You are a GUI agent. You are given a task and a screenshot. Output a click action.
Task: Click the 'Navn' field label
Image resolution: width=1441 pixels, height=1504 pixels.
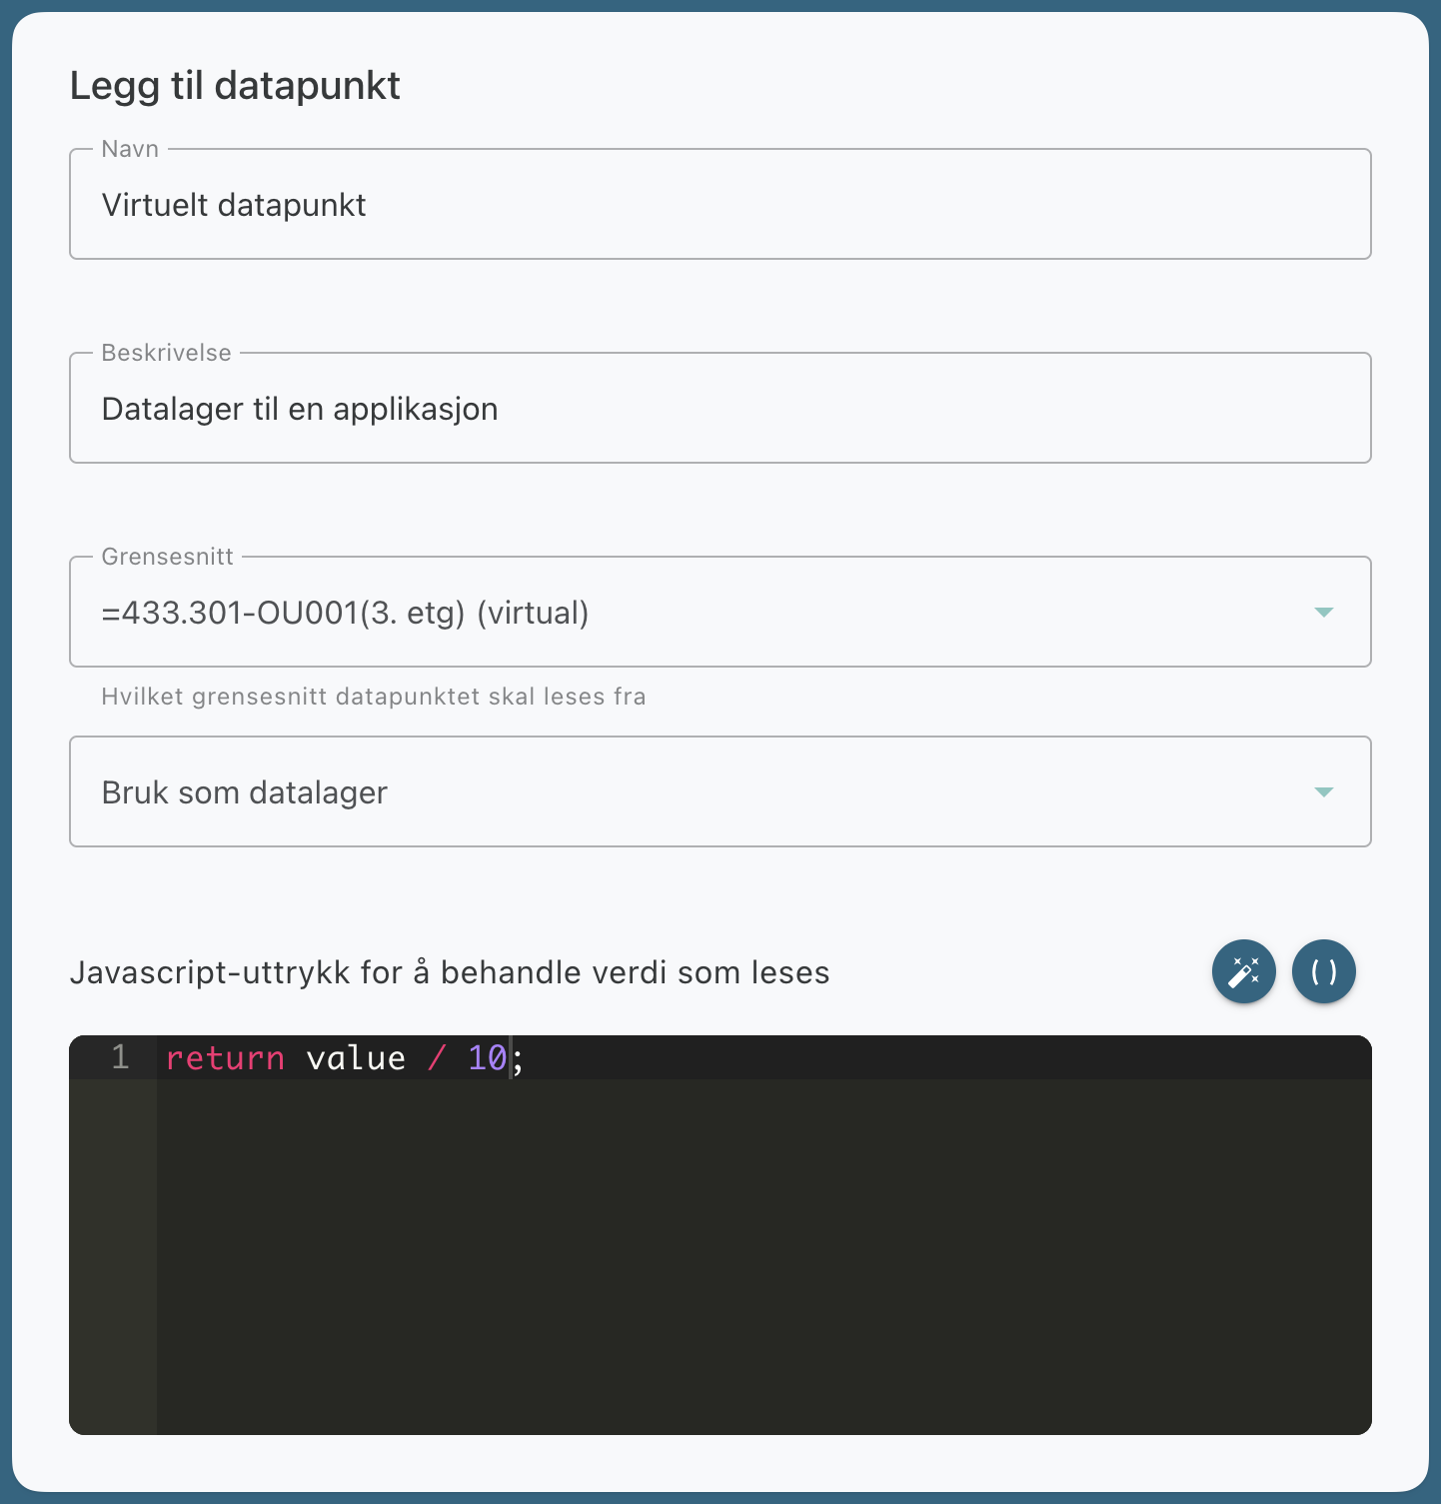[x=130, y=149]
